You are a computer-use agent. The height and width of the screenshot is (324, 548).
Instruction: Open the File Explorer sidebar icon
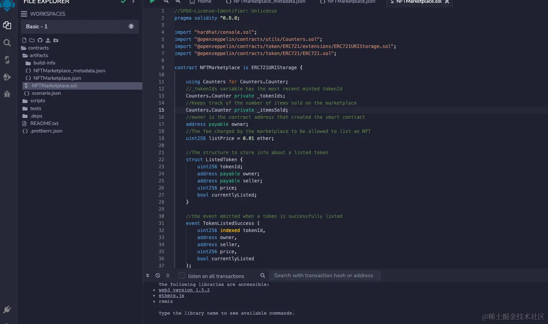(x=7, y=26)
